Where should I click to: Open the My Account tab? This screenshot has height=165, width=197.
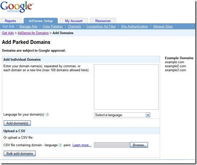point(74,21)
